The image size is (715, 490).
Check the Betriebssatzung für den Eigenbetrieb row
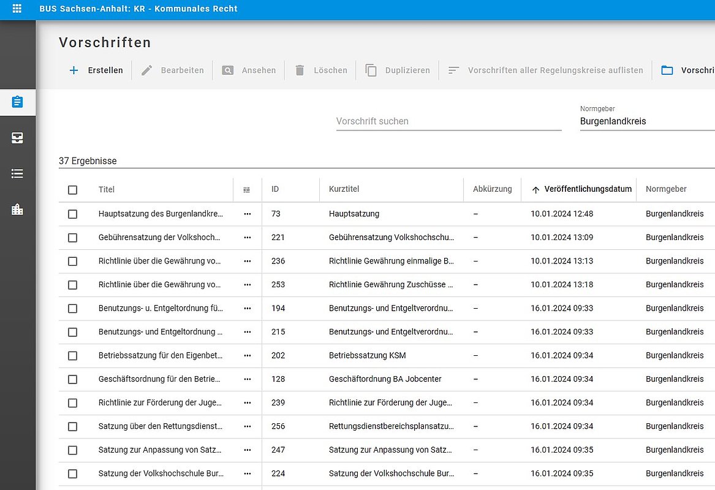pos(72,356)
